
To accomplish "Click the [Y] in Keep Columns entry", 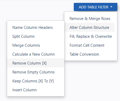I will [51, 81].
